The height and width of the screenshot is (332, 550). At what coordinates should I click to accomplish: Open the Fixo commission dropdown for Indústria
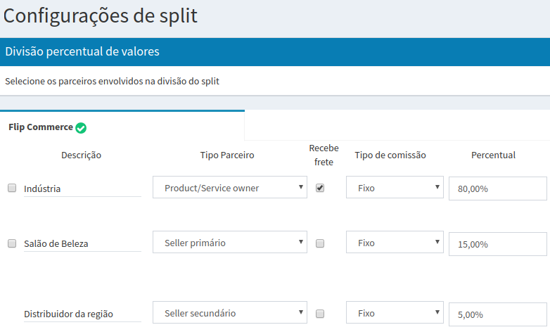pos(395,188)
